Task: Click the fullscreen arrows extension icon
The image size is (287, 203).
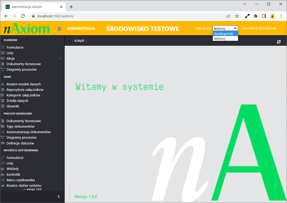Action: tap(247, 16)
